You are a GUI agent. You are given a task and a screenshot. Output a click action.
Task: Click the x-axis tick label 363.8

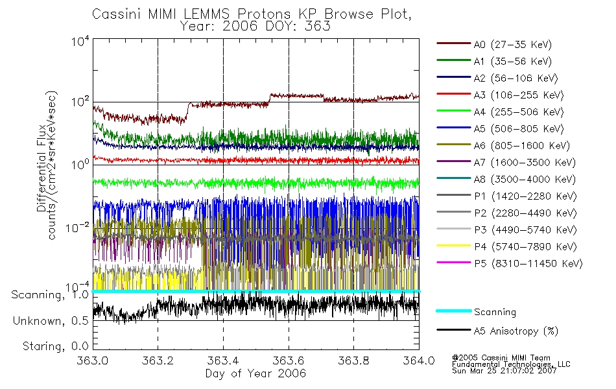coord(353,360)
